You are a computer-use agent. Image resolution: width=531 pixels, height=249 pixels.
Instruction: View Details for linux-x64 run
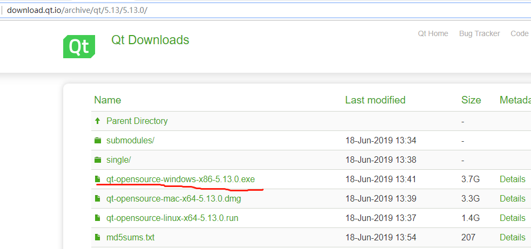(x=513, y=218)
